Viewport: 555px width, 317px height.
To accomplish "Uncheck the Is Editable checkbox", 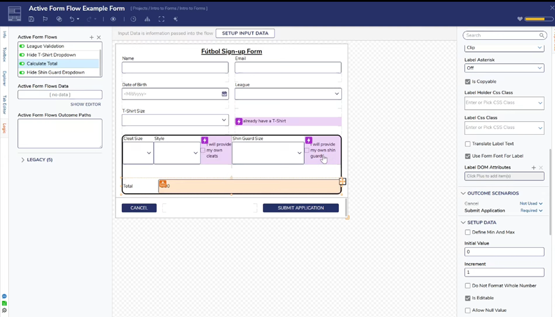I will pyautogui.click(x=468, y=298).
